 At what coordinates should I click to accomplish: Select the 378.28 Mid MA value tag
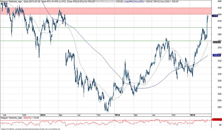(x=217, y=42)
